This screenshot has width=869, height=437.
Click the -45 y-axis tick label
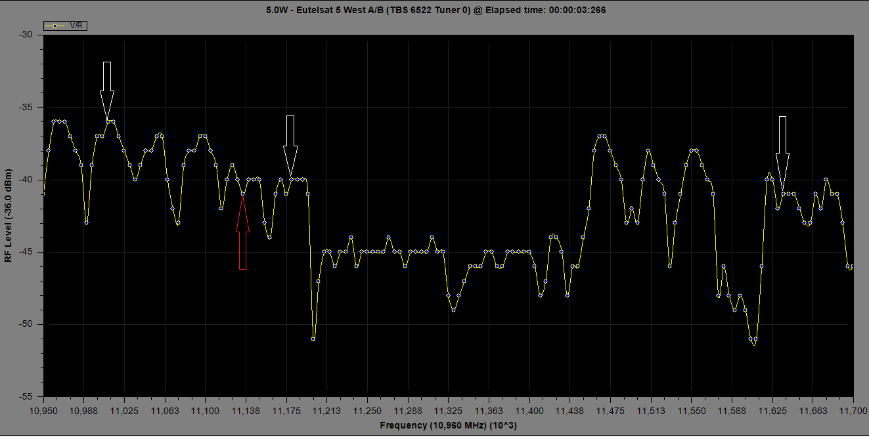(27, 252)
